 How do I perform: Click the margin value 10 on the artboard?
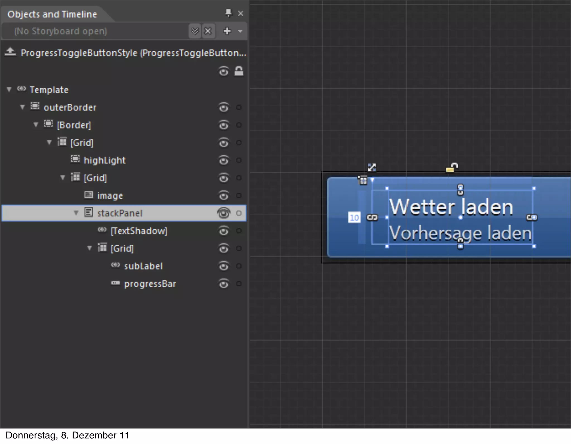[354, 218]
